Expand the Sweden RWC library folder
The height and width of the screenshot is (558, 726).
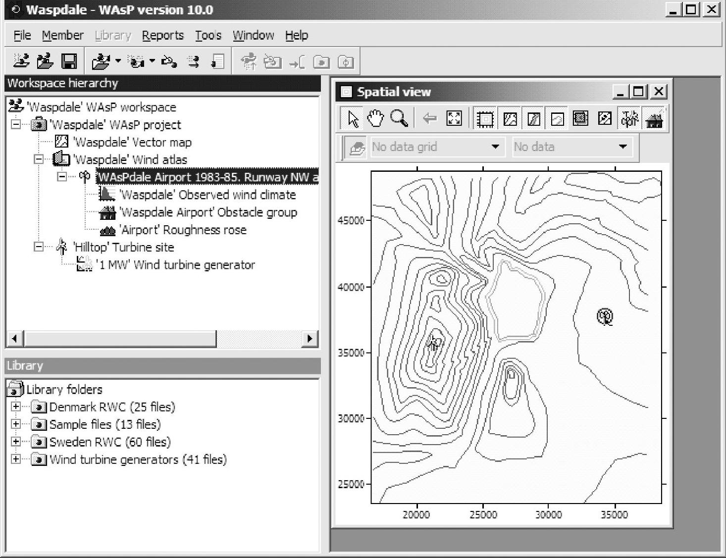click(16, 441)
